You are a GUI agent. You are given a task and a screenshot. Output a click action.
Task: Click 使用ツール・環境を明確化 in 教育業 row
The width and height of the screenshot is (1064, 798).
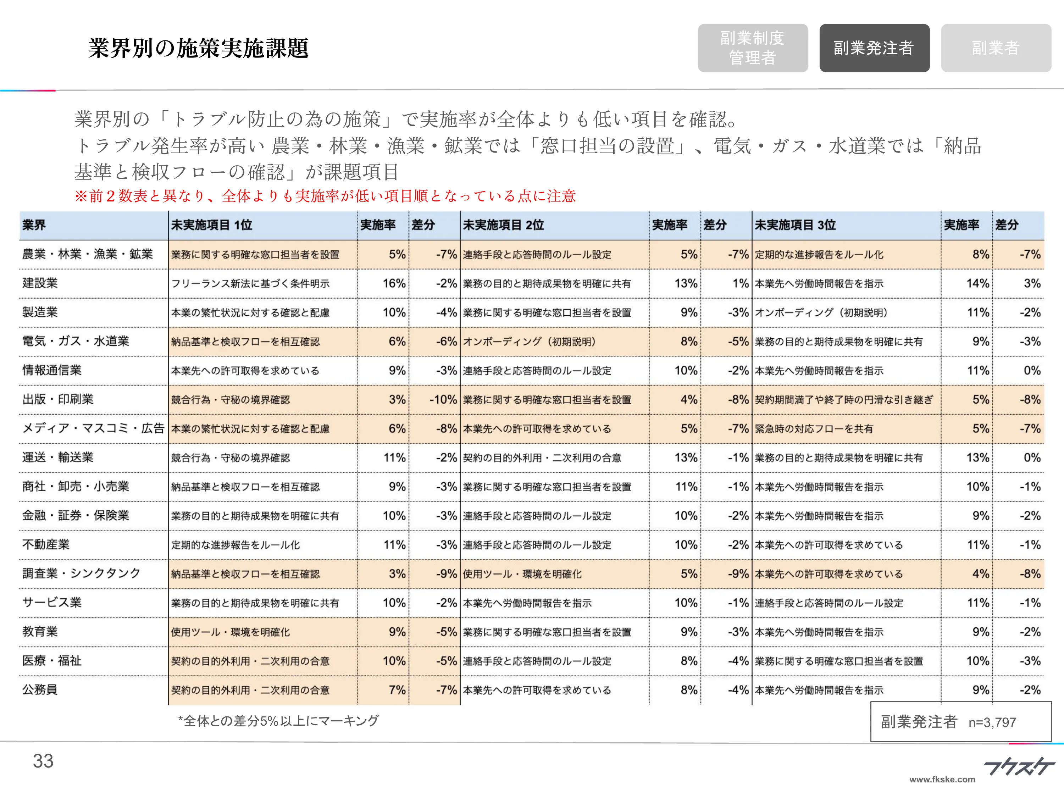pyautogui.click(x=231, y=632)
